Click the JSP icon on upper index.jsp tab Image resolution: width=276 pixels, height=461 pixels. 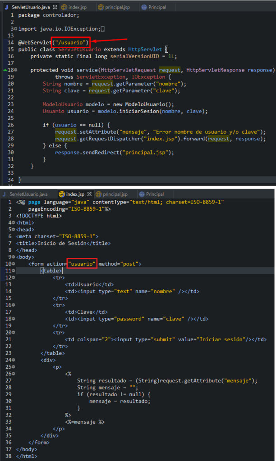[x=64, y=7]
